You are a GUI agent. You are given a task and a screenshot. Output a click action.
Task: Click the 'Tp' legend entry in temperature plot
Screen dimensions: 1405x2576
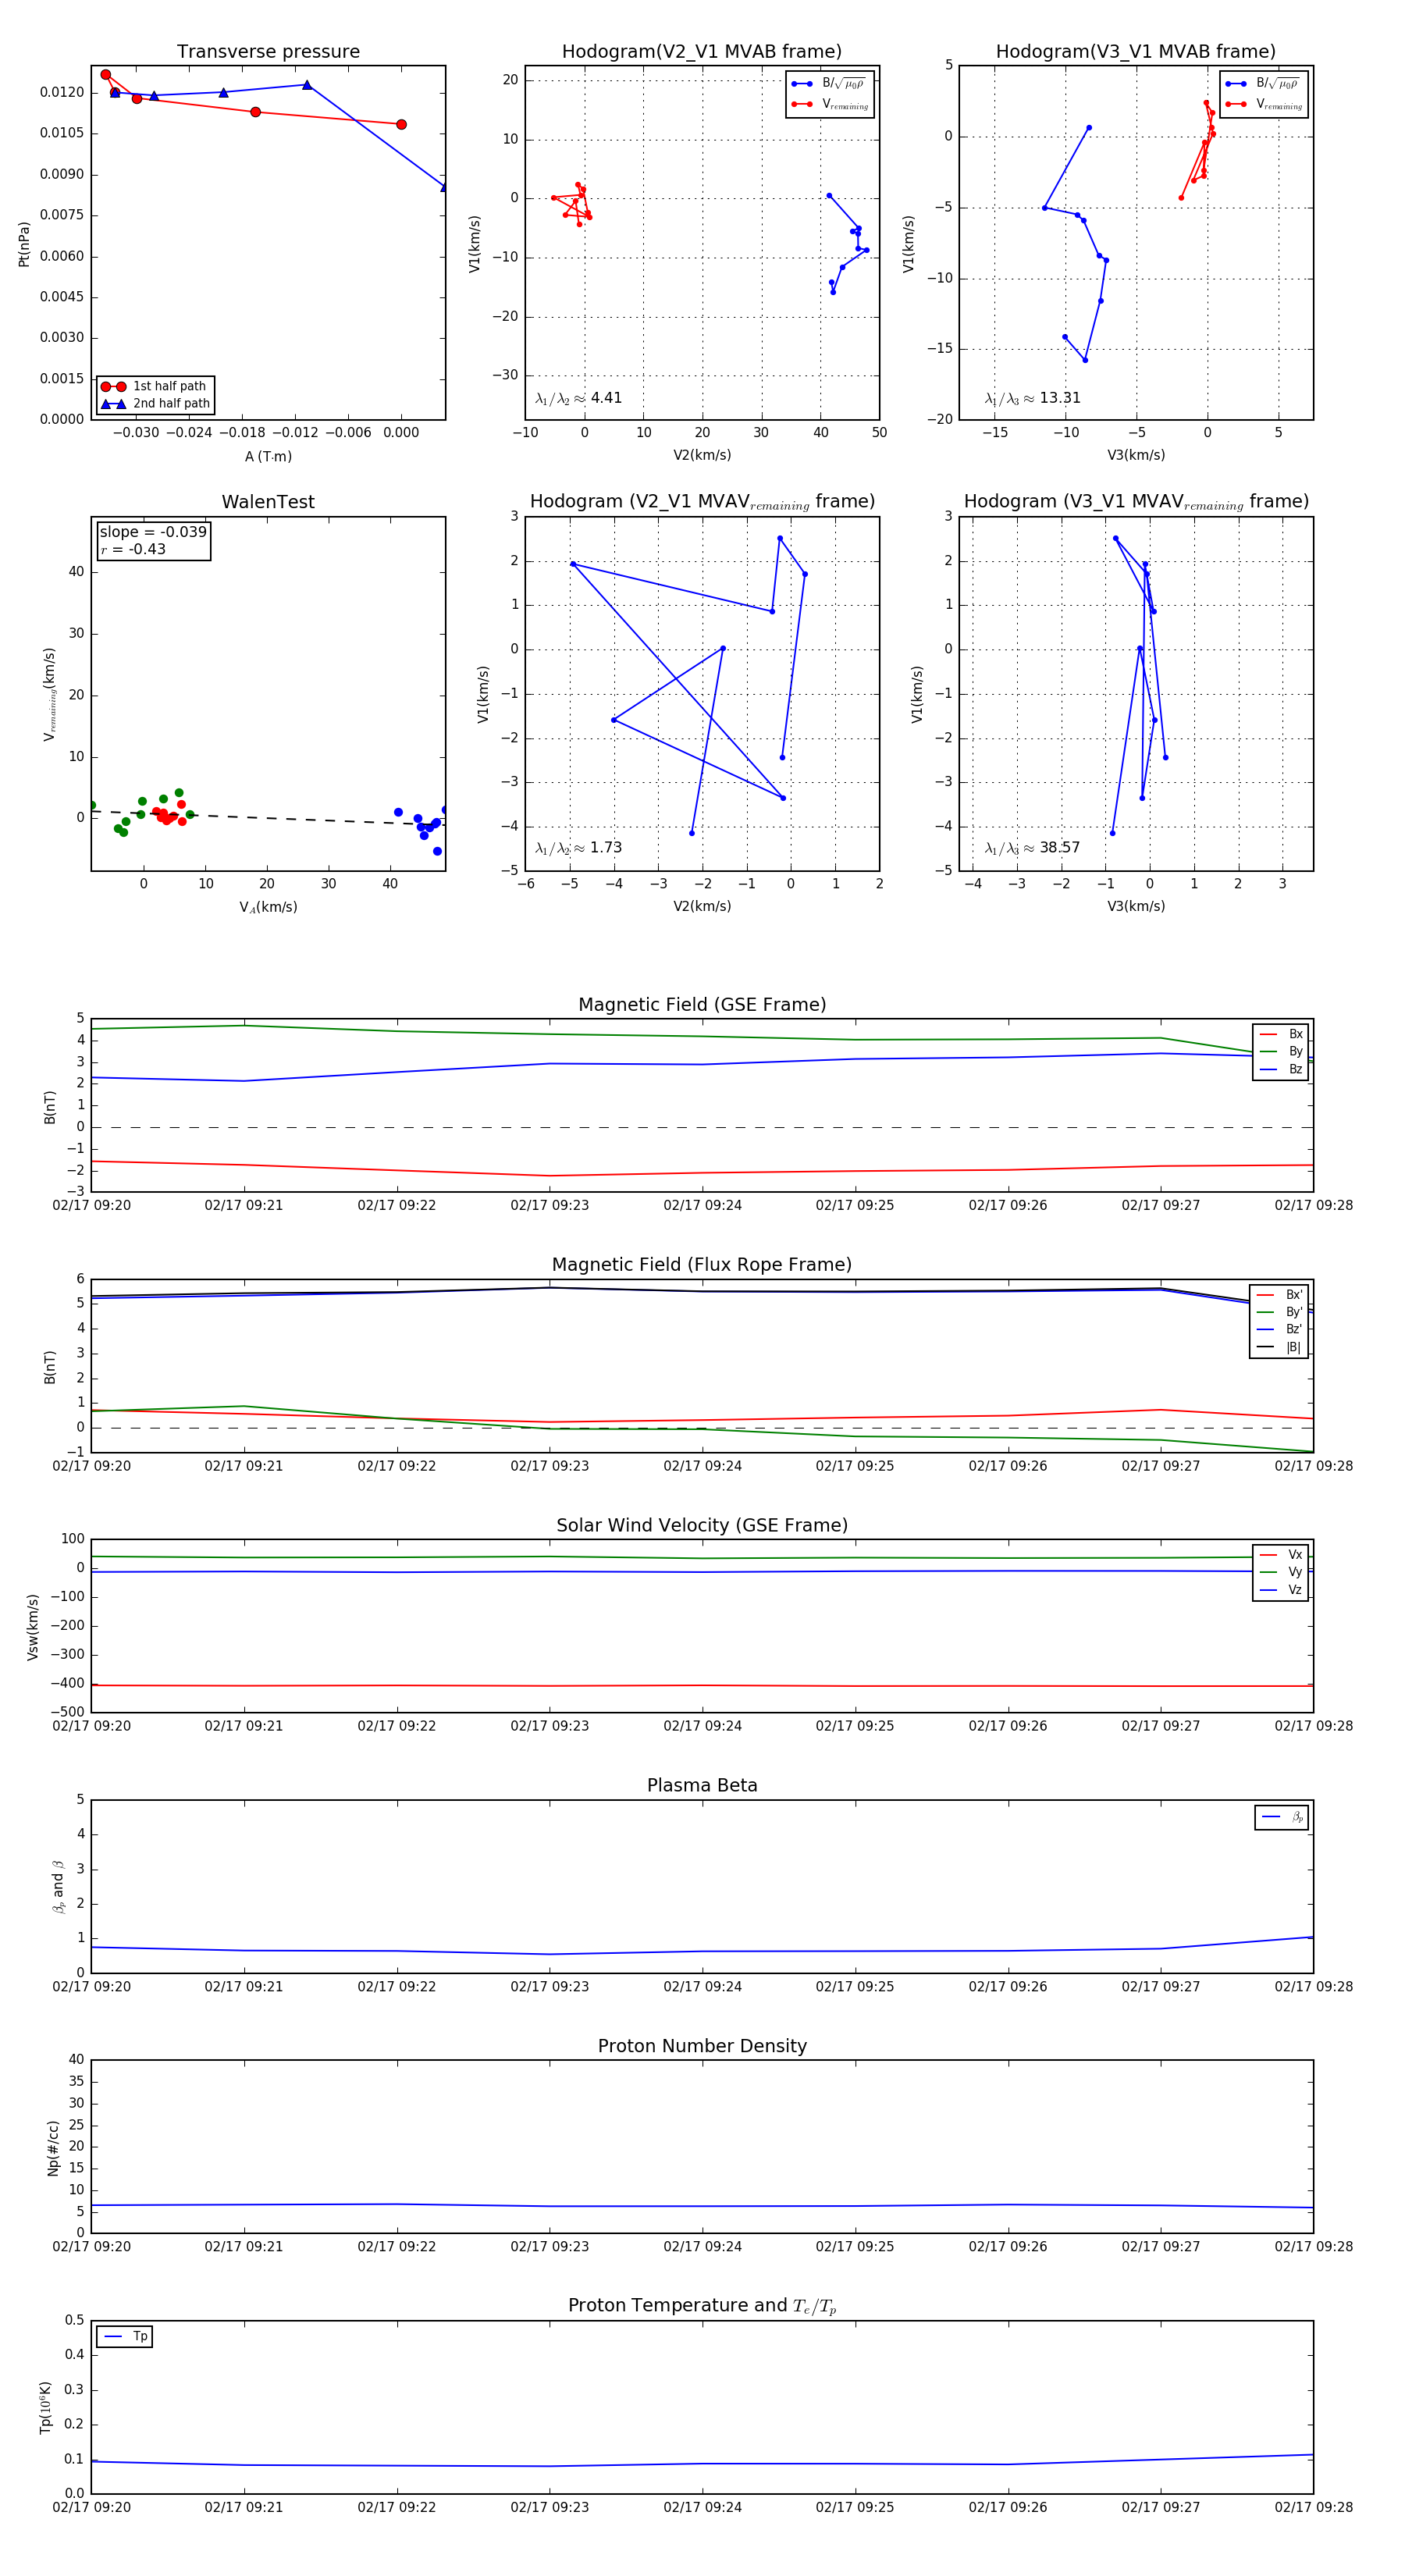coord(125,2337)
